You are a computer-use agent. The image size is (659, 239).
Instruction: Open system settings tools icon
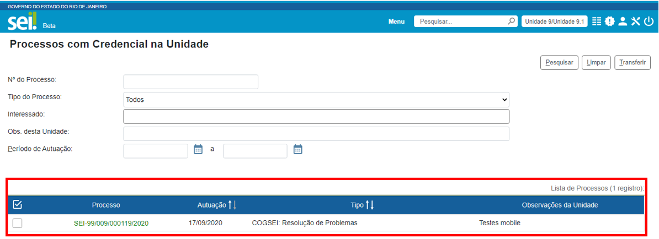(x=635, y=21)
